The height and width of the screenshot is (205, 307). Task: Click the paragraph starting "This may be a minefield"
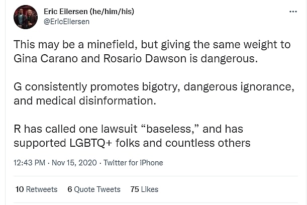click(152, 51)
